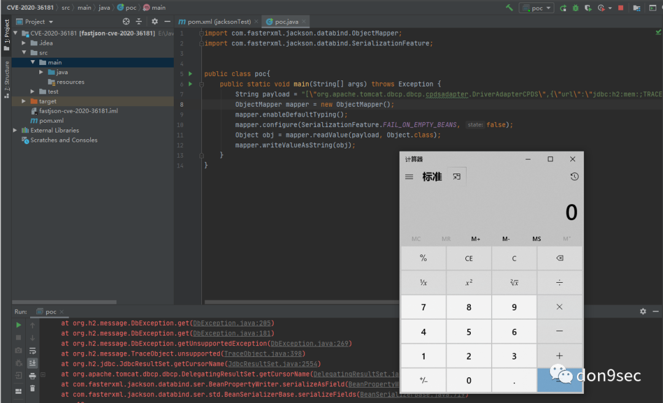Close the poc tab in the Run panel
This screenshot has height=403, width=663.
point(62,312)
